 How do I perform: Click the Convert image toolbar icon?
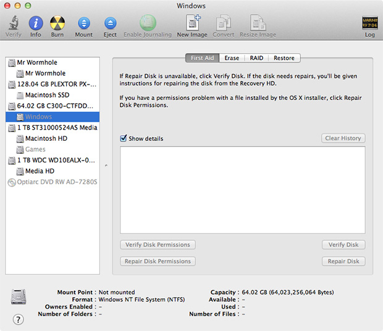tap(223, 22)
